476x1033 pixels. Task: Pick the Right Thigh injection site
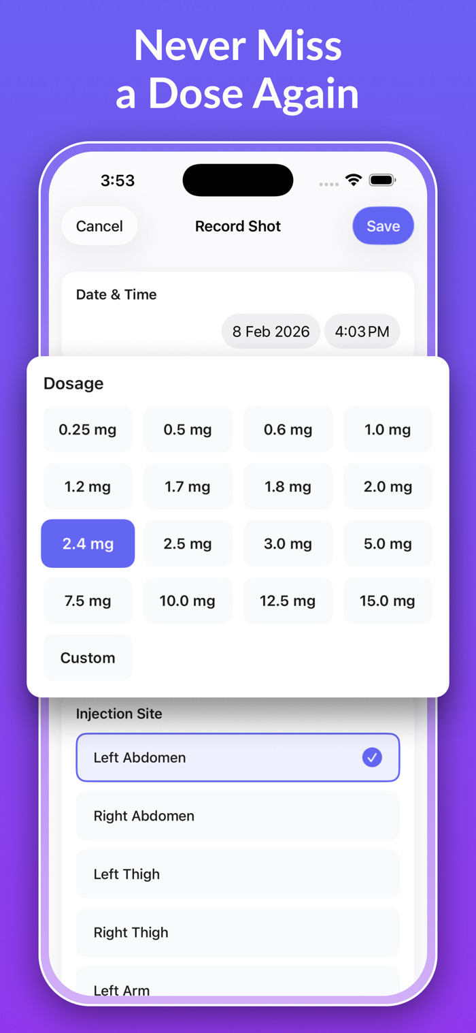pos(237,932)
